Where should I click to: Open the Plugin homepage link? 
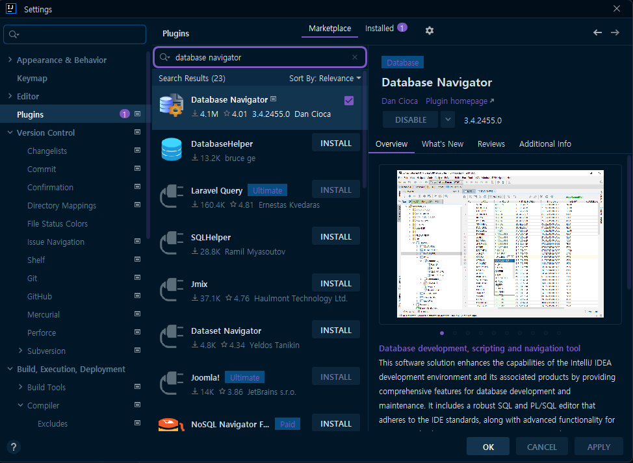460,101
